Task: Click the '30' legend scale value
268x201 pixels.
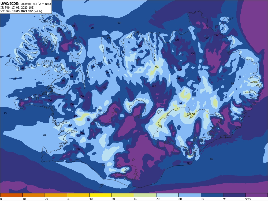Action: pos(69,199)
